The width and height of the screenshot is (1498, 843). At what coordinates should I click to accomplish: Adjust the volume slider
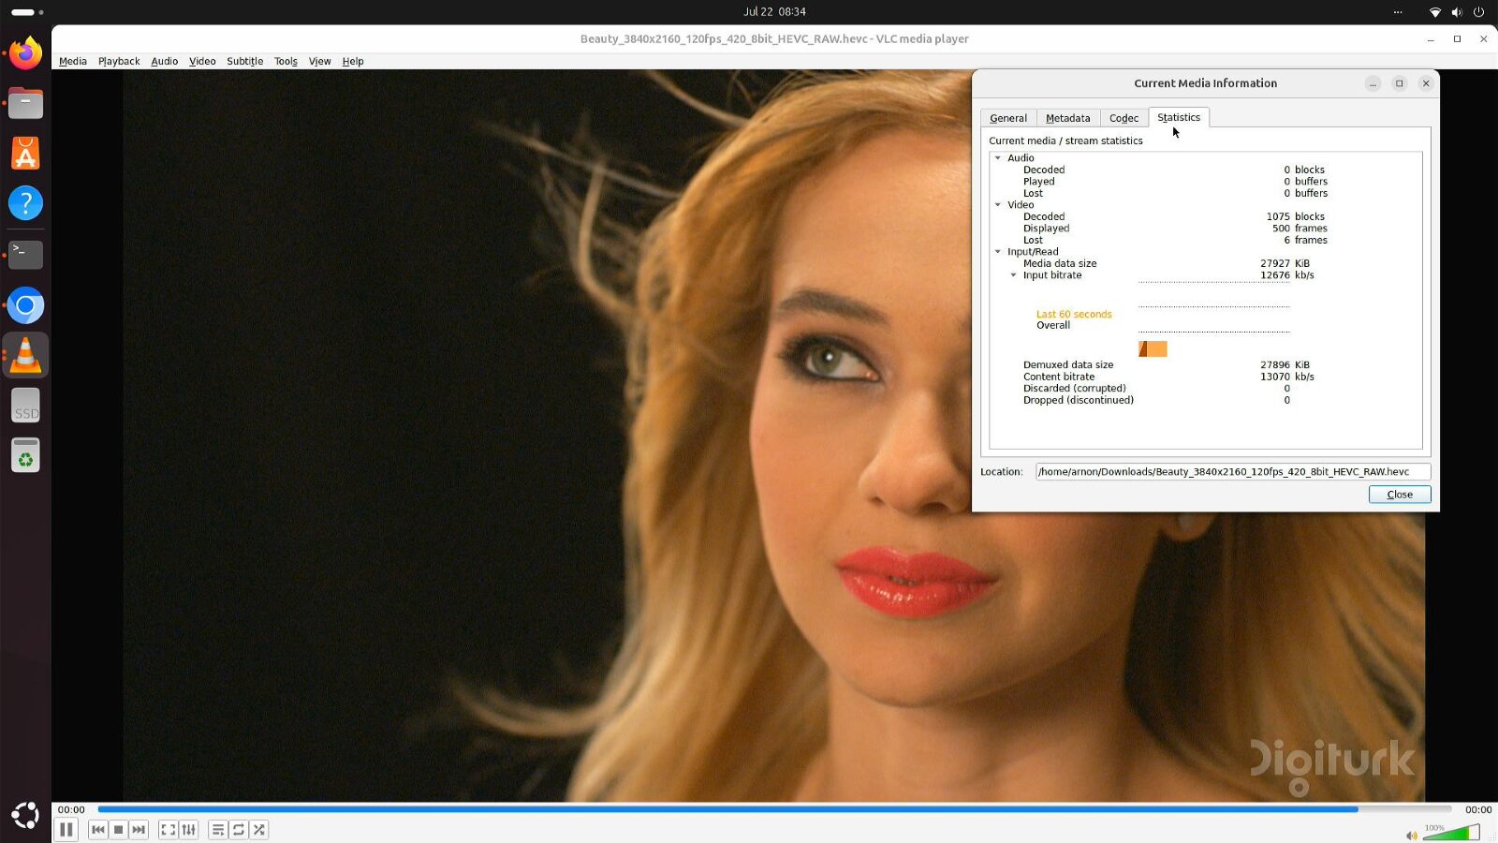1451,832
